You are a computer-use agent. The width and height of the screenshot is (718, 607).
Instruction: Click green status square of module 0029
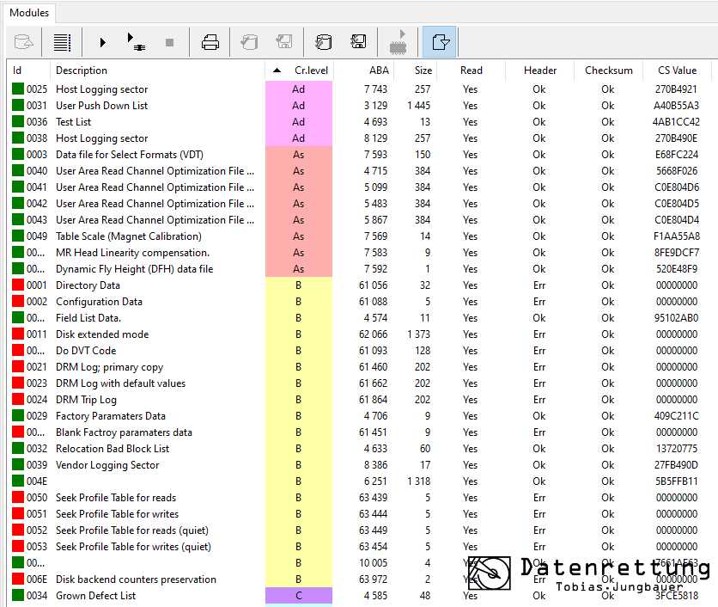18,416
